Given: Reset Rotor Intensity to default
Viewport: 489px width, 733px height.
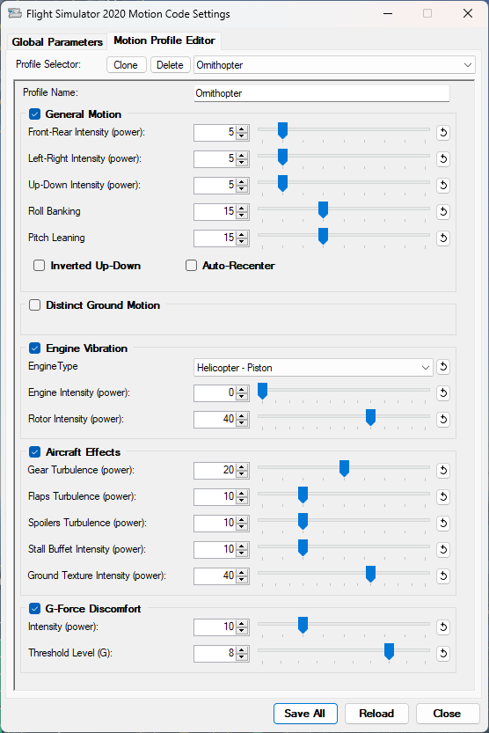Looking at the screenshot, I should tap(442, 420).
